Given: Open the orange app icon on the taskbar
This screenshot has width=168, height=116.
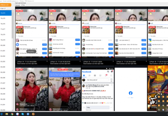Looking at the screenshot, I should [33, 114].
